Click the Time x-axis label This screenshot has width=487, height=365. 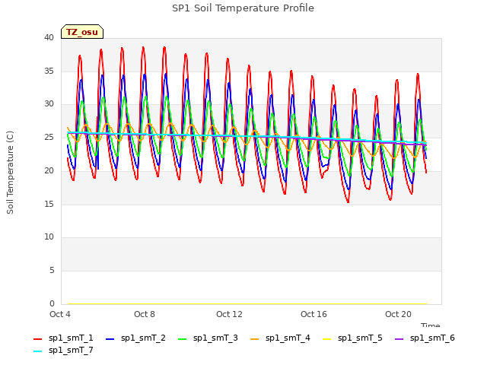click(431, 325)
